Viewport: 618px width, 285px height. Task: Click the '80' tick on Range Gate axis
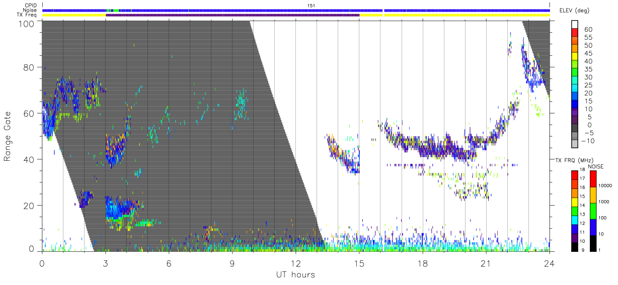(28, 67)
